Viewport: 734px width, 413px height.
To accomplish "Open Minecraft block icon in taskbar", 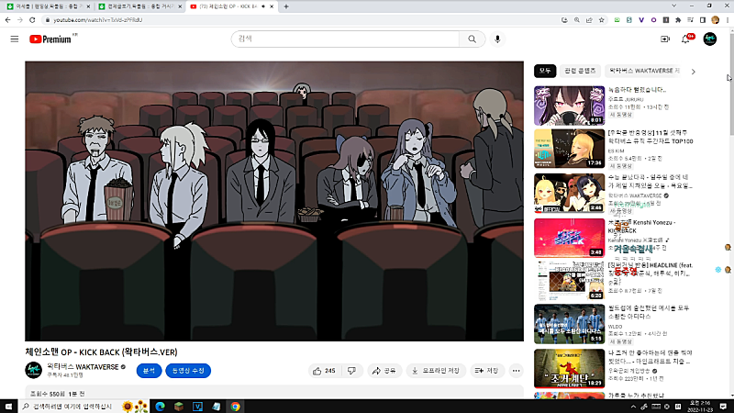I will (x=179, y=407).
